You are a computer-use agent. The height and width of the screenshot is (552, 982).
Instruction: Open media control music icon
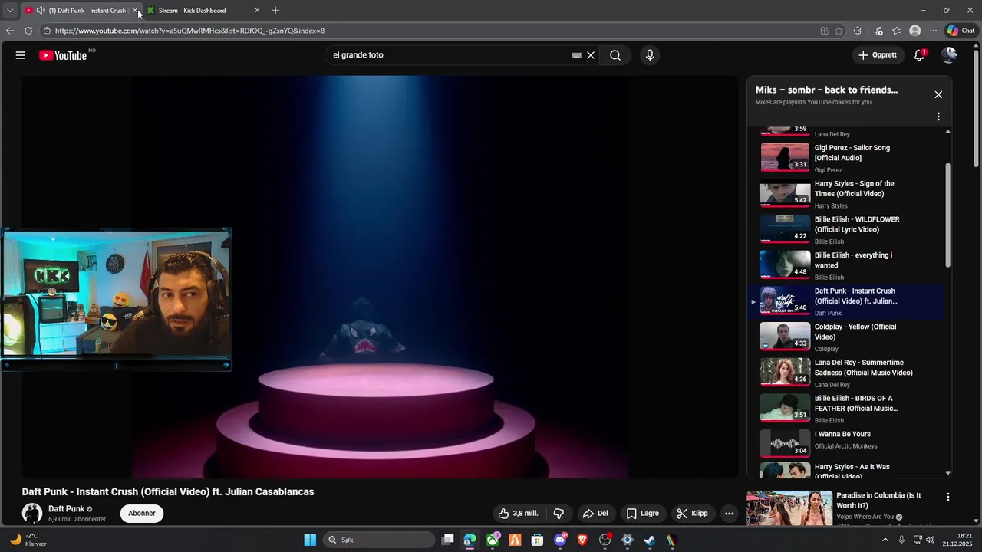[878, 31]
